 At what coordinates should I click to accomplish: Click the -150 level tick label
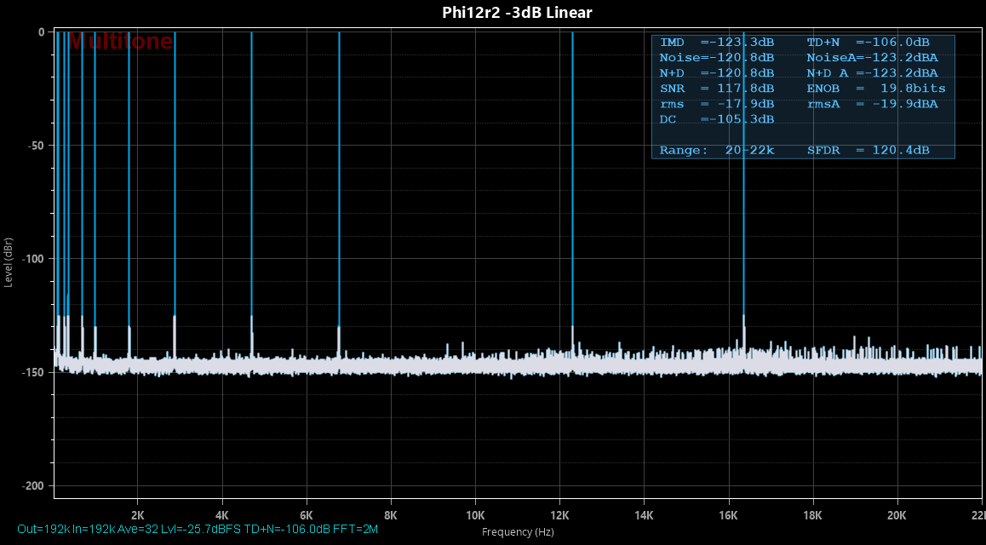click(x=33, y=373)
